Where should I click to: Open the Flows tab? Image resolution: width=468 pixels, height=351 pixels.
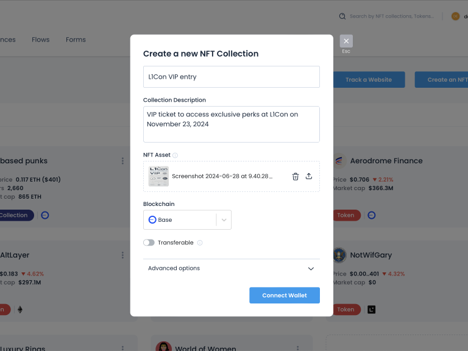pyautogui.click(x=41, y=40)
